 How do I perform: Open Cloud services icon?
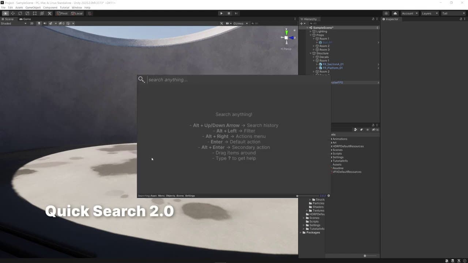coord(395,14)
